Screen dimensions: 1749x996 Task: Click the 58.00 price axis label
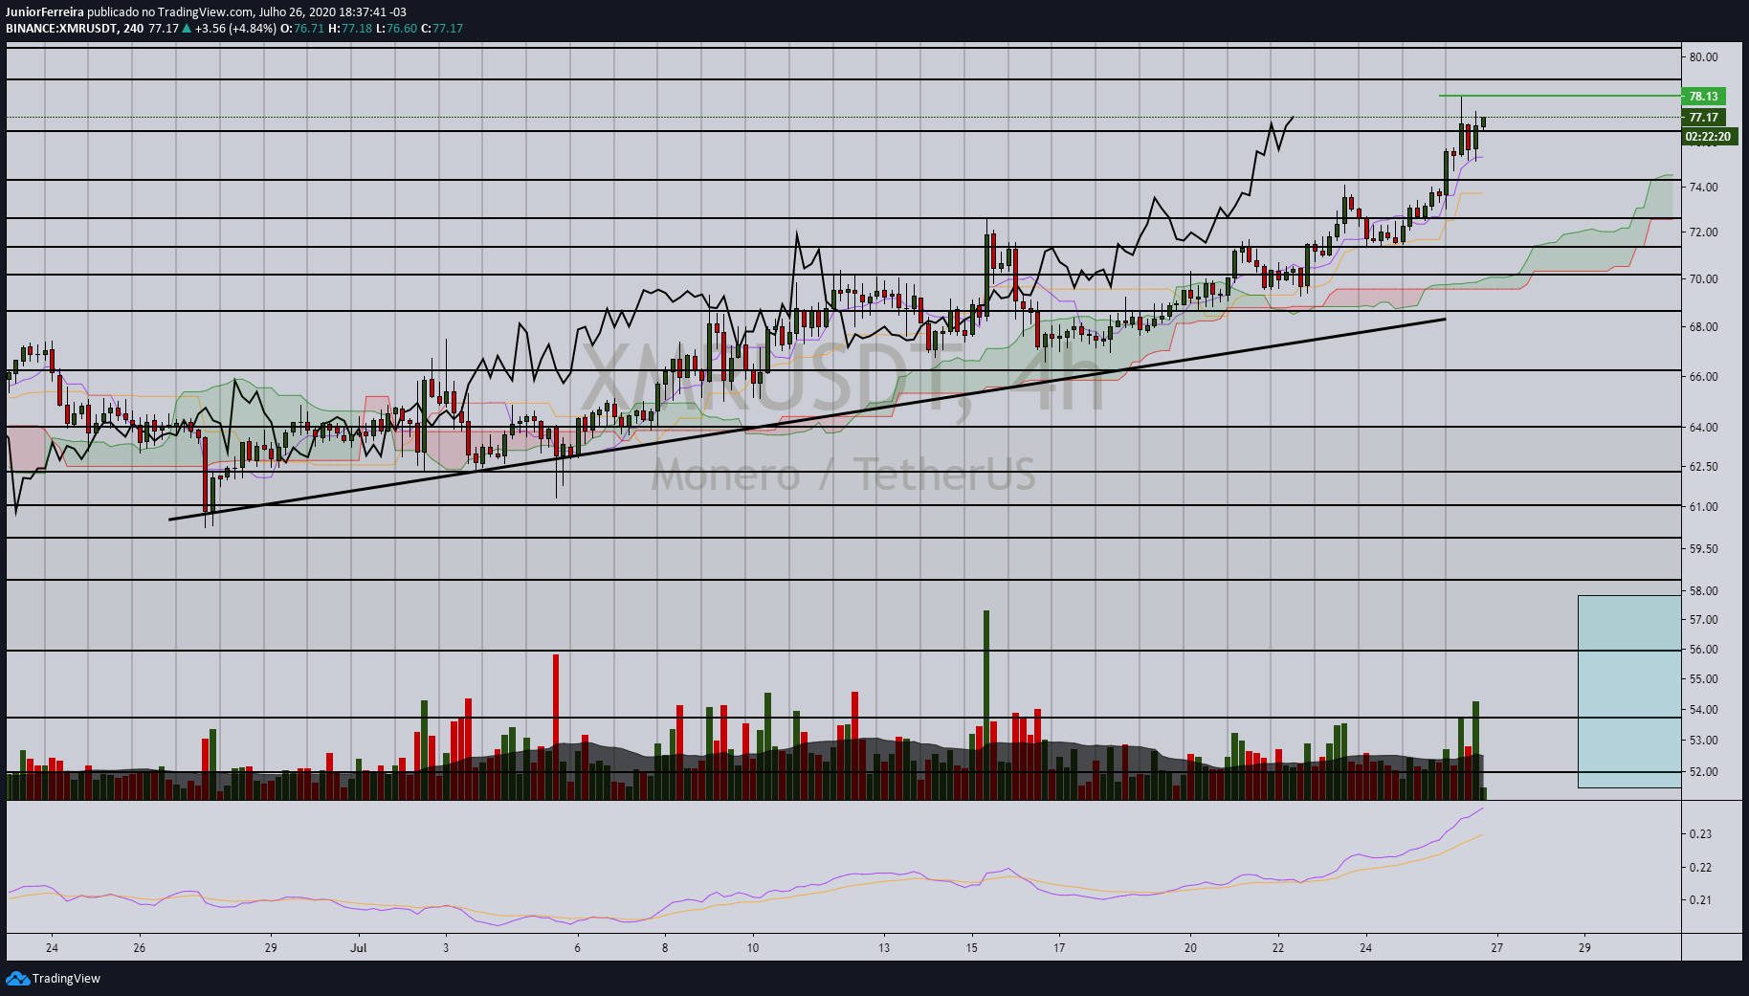(x=1703, y=590)
